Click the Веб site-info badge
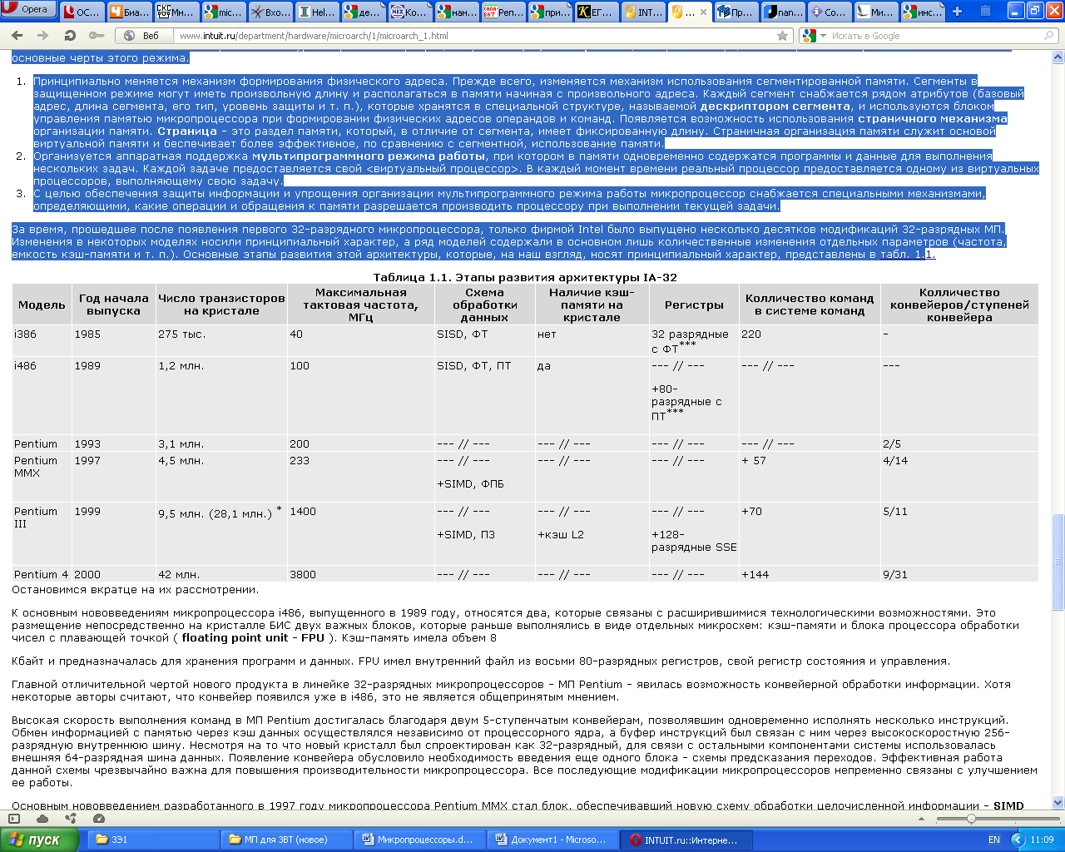 click(142, 36)
